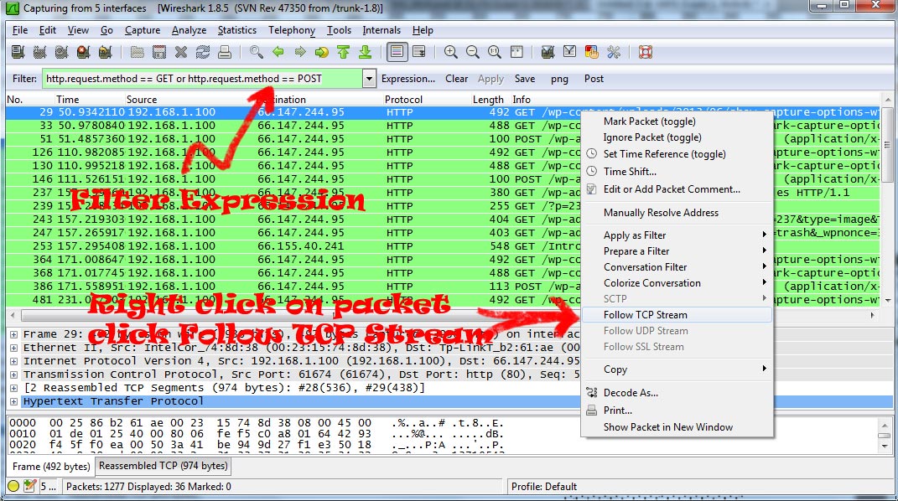The image size is (898, 501).
Task: Open help lifebuoy icon
Action: [646, 53]
